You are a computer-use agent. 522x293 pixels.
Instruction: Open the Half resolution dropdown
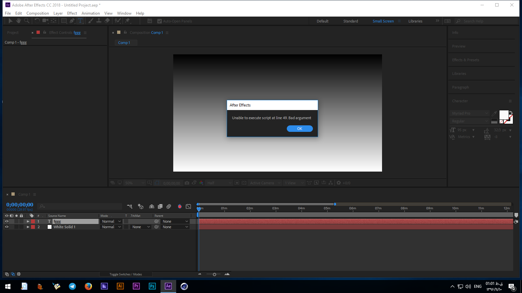point(219,183)
